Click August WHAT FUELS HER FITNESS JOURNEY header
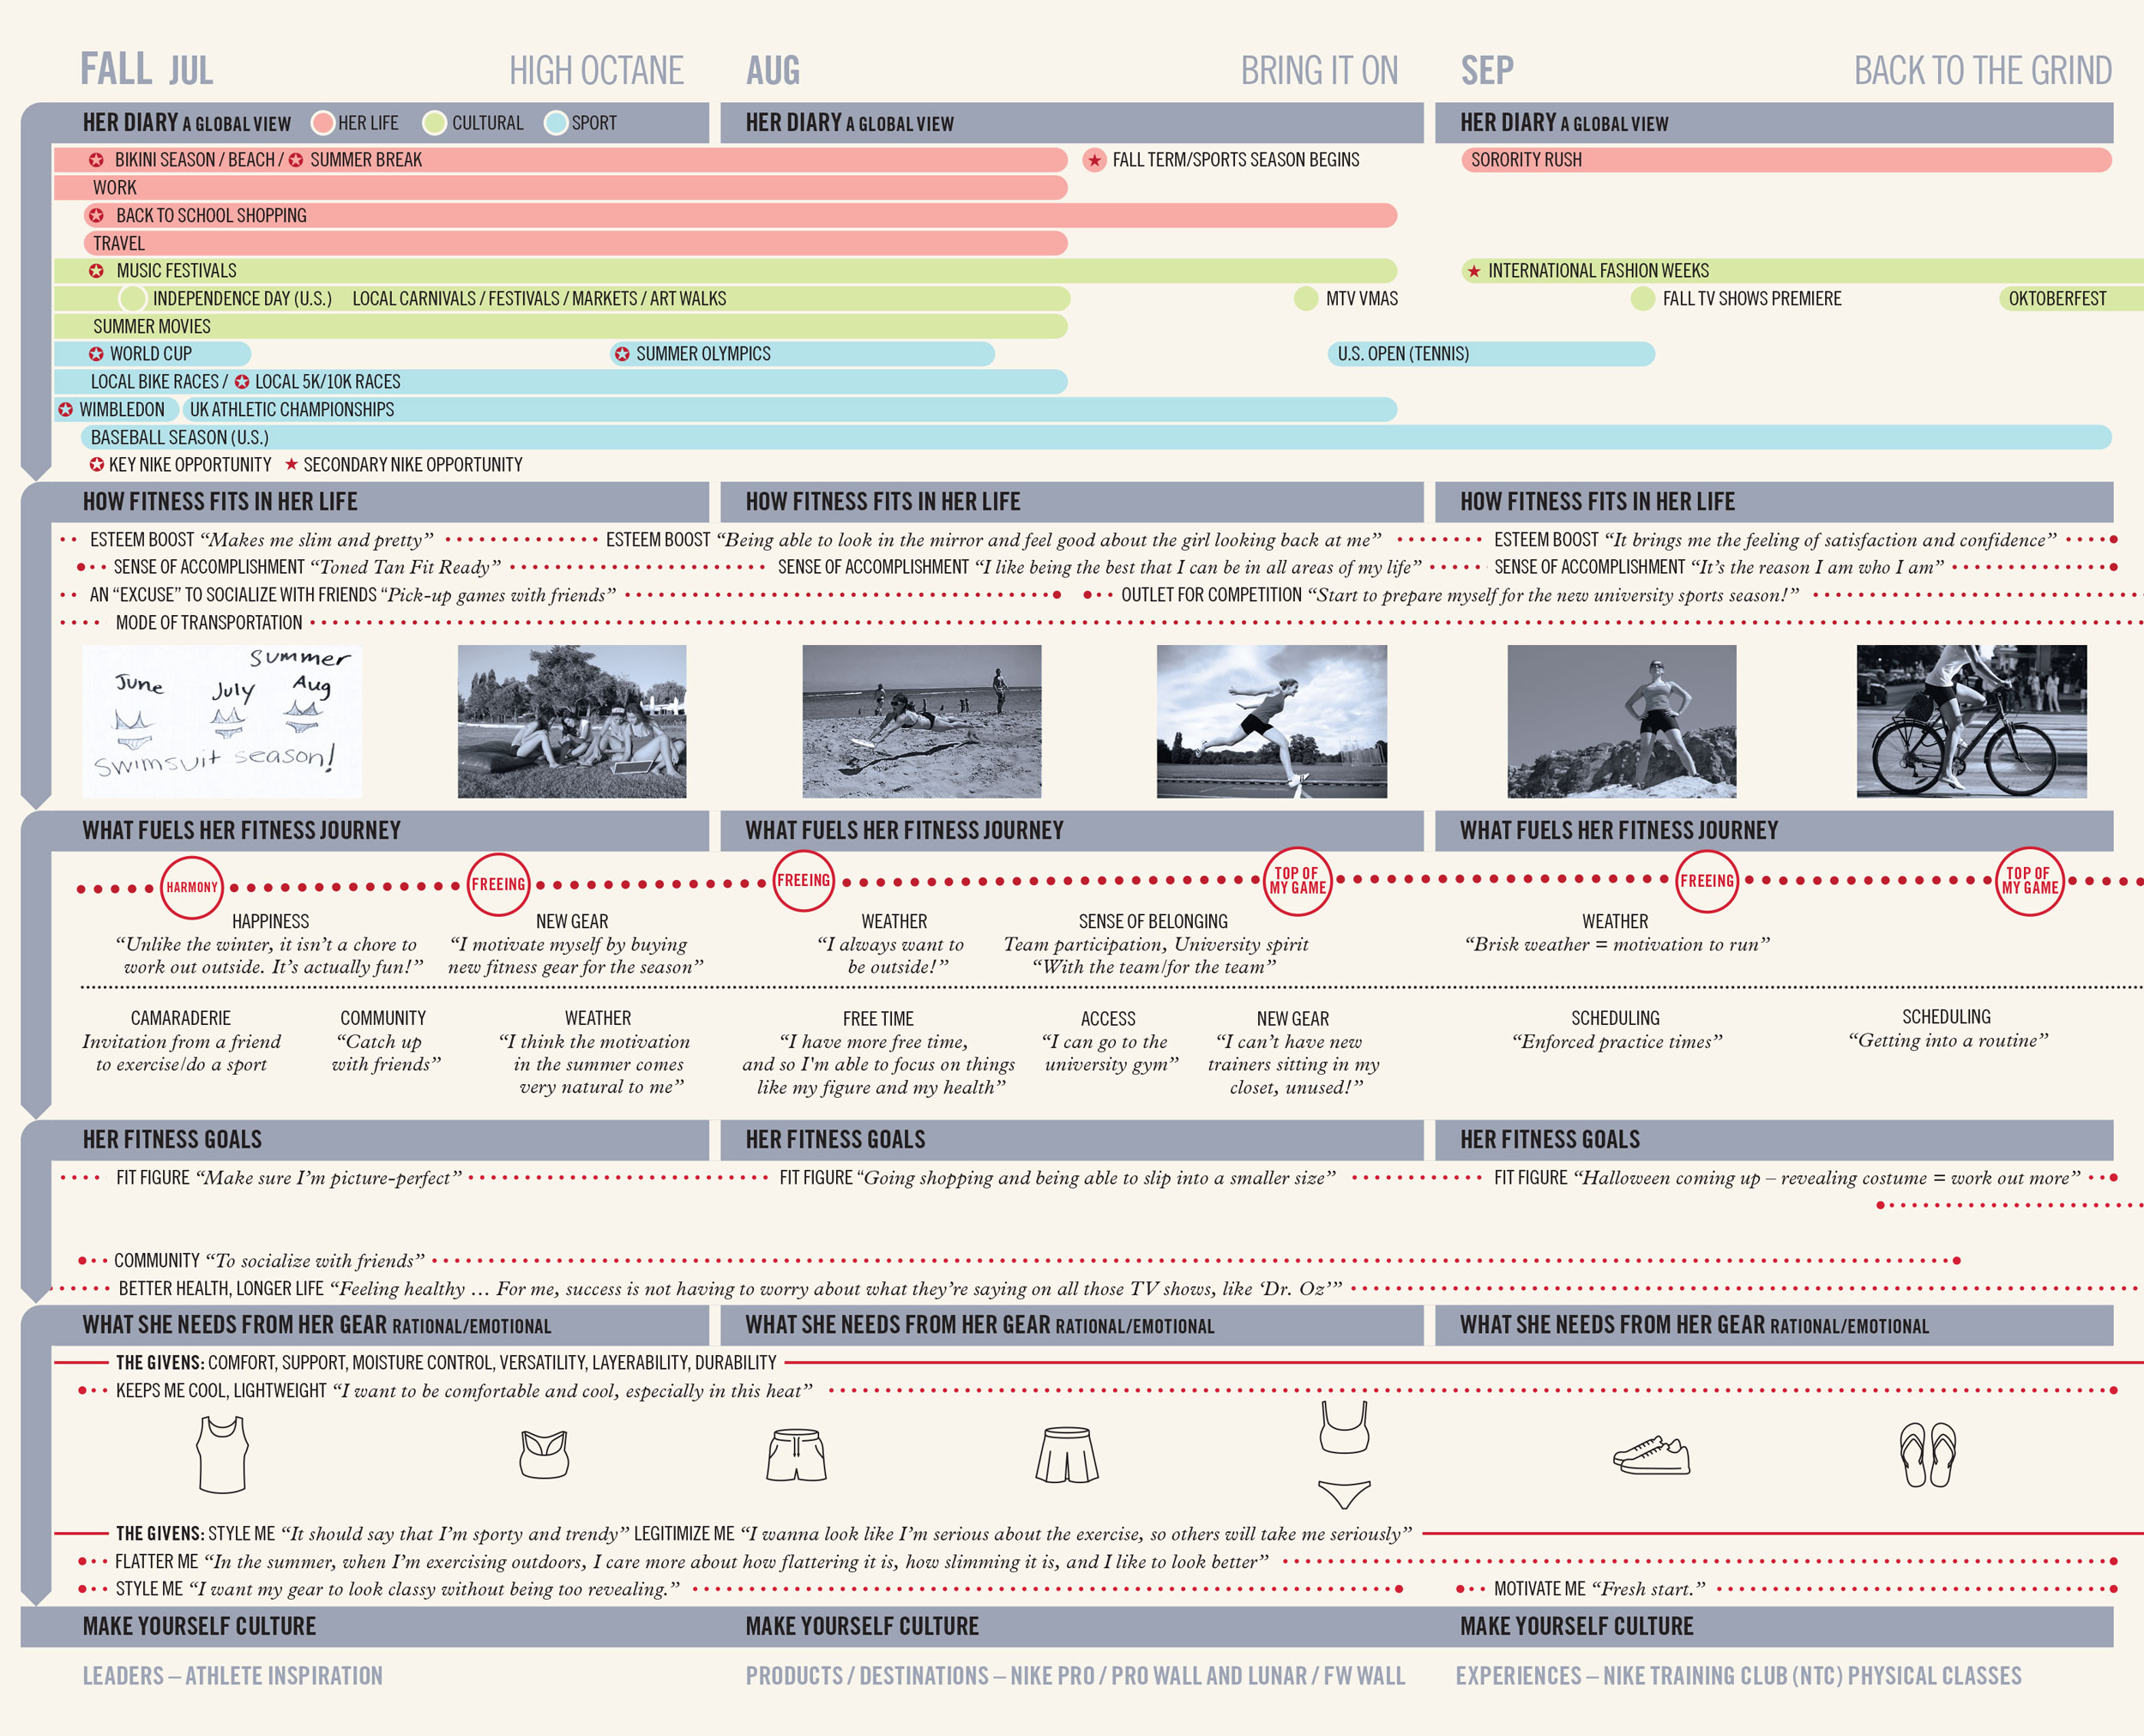The width and height of the screenshot is (2144, 1736). 1072,831
